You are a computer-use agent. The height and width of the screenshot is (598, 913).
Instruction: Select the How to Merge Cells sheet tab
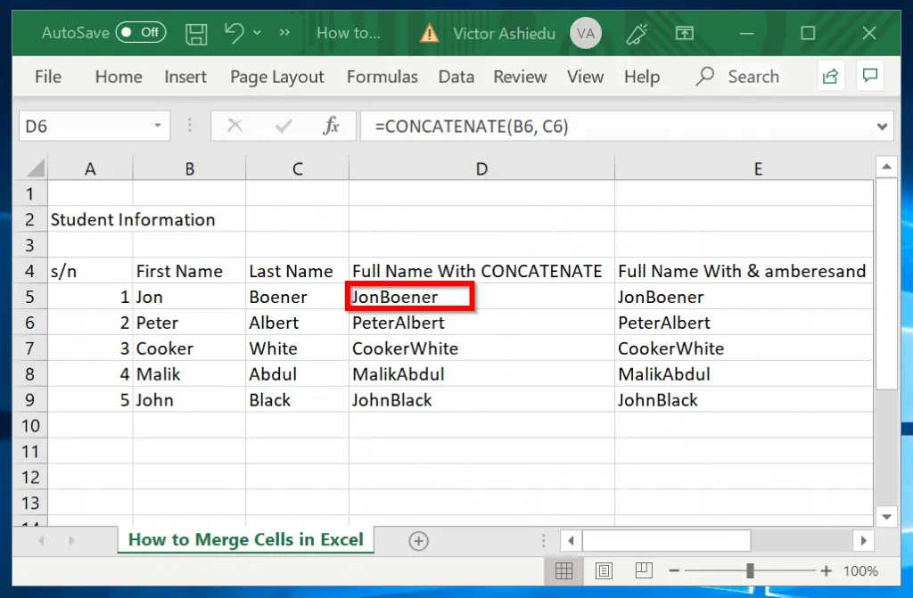click(245, 540)
